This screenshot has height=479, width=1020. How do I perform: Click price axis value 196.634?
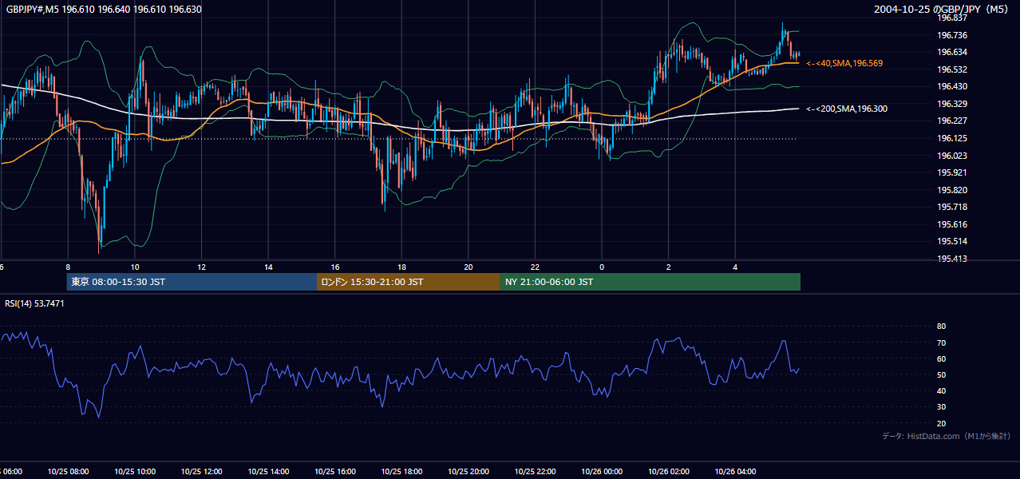952,53
